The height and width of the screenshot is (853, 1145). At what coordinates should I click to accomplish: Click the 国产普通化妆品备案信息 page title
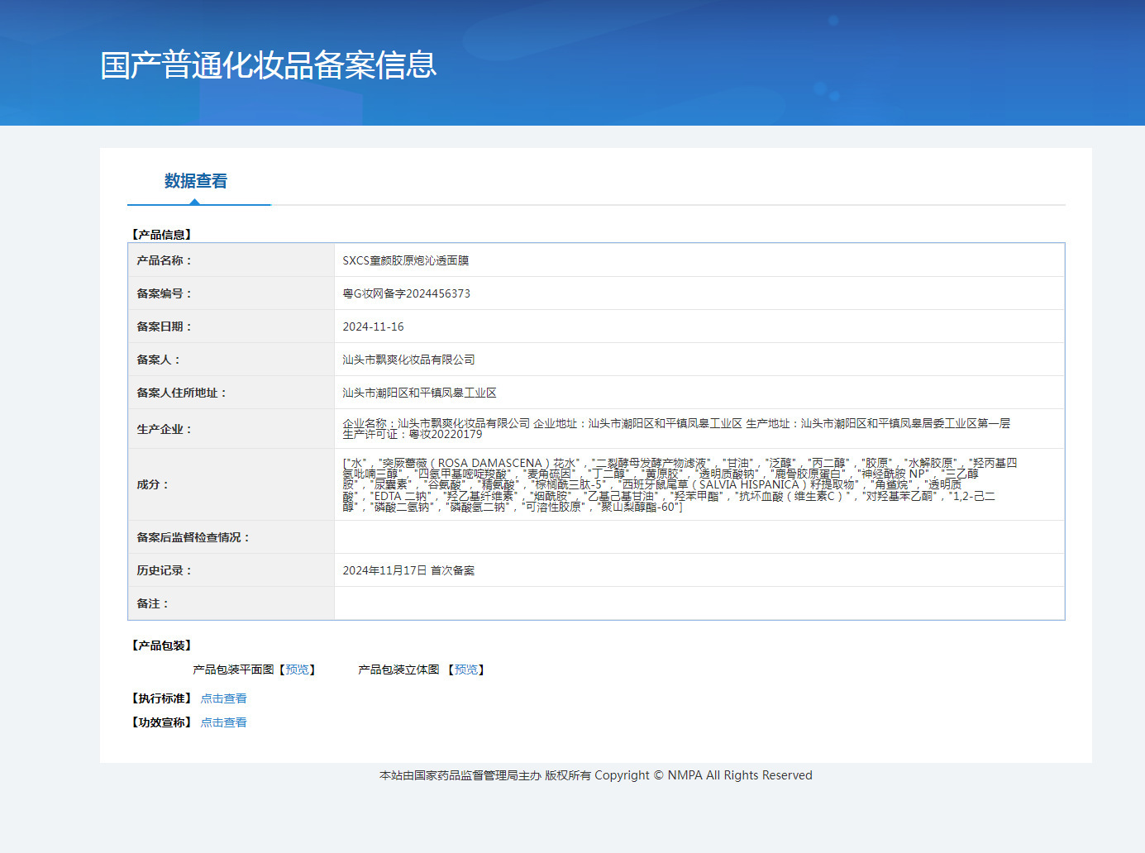[x=269, y=65]
